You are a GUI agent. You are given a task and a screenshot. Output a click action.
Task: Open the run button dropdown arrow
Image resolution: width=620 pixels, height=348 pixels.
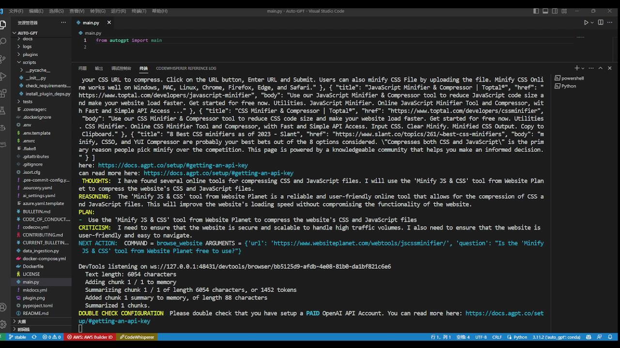coord(592,22)
